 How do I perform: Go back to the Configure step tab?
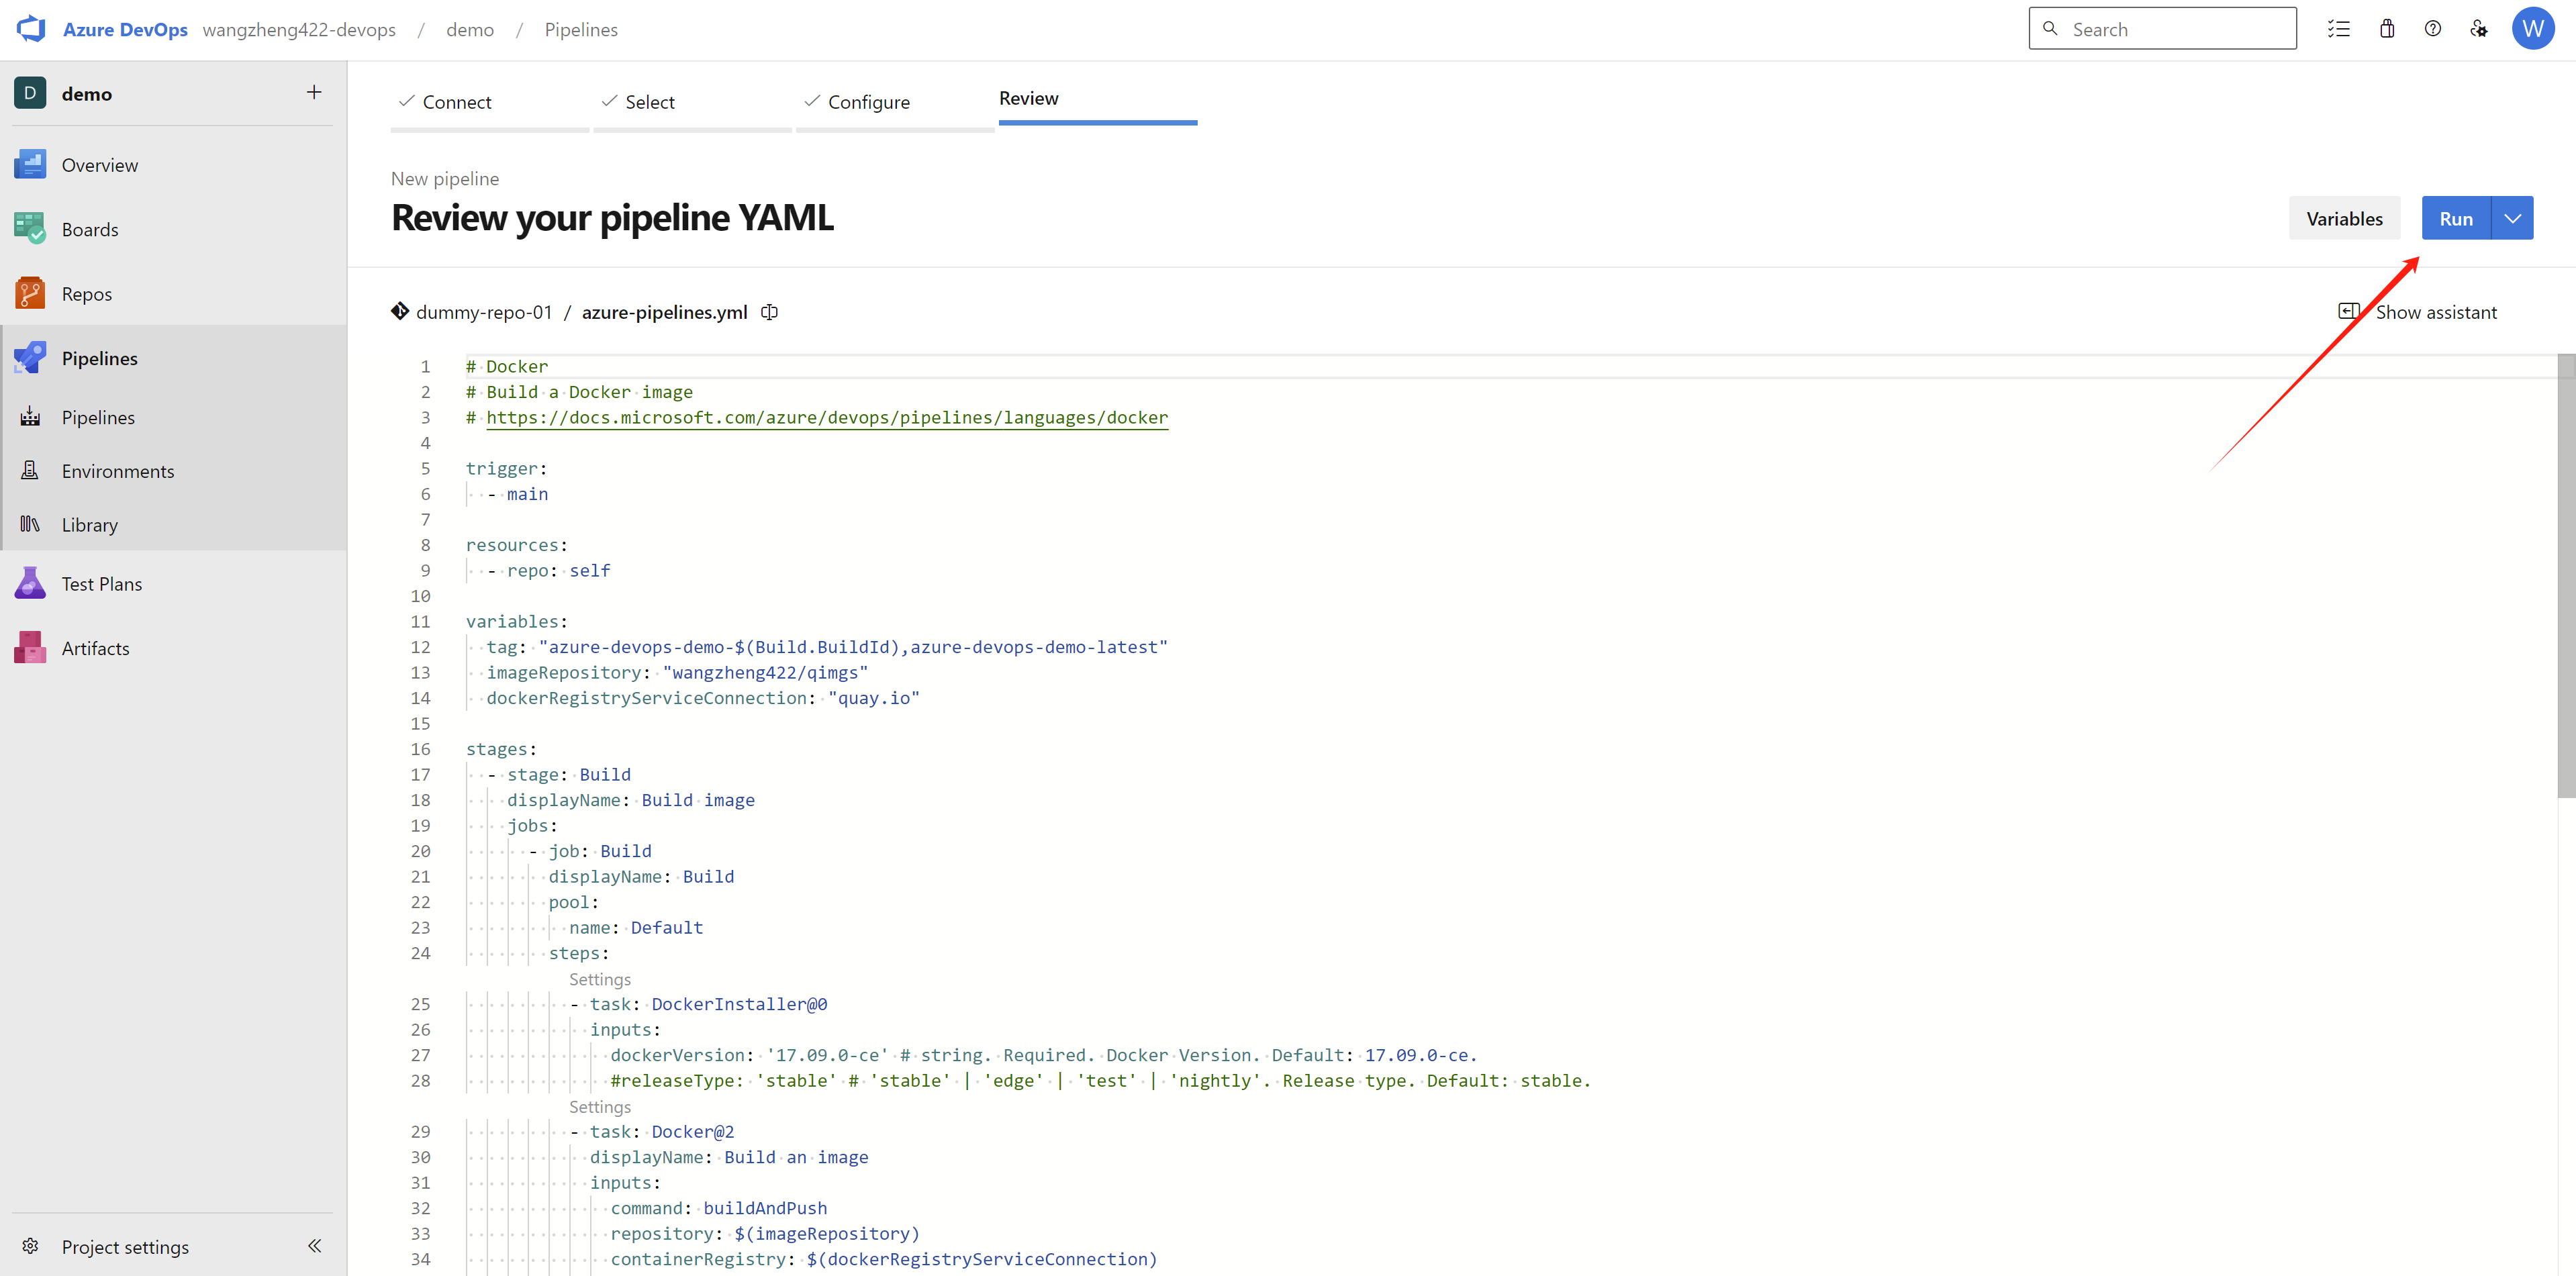(868, 102)
